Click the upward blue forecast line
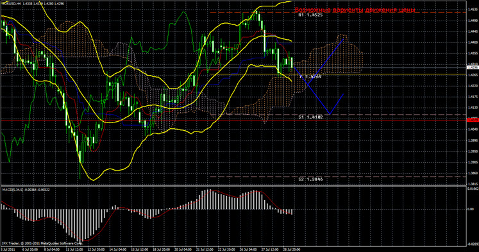The image size is (479, 252). click(326, 62)
